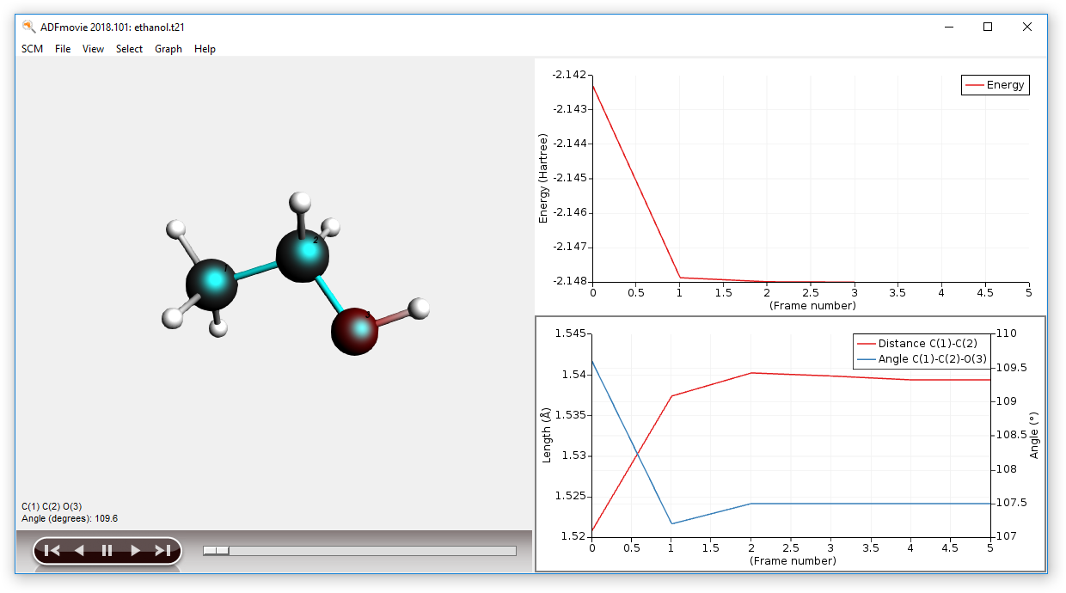Viewport: 1066px width, 593px height.
Task: Click the energy graph frame number axis label
Action: (812, 305)
